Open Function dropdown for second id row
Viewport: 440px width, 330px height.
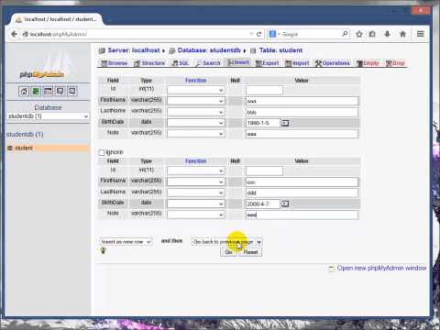[x=196, y=170]
